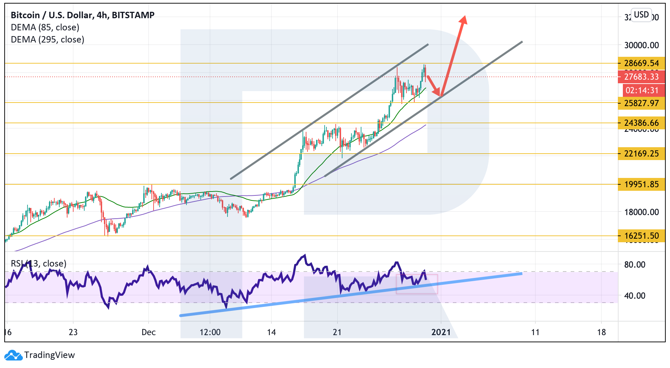Open the TradingView text link
Viewport: 670px width, 368px height.
50,355
